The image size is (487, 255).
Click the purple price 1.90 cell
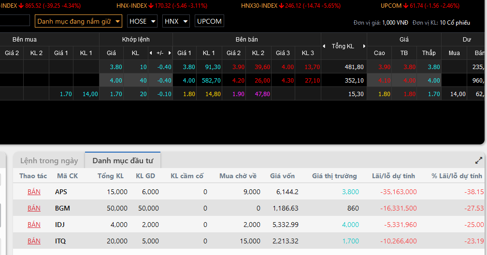coord(234,94)
